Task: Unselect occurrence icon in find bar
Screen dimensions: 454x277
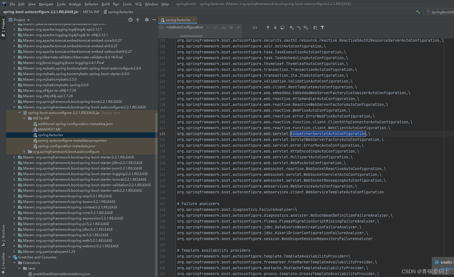Action: click(299, 28)
